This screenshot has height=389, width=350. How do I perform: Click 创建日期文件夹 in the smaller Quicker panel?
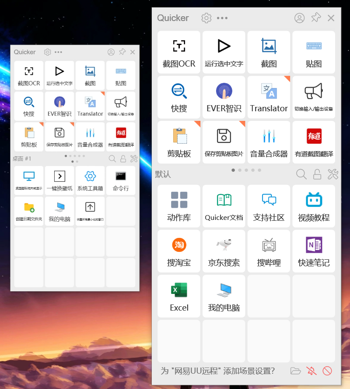29,212
